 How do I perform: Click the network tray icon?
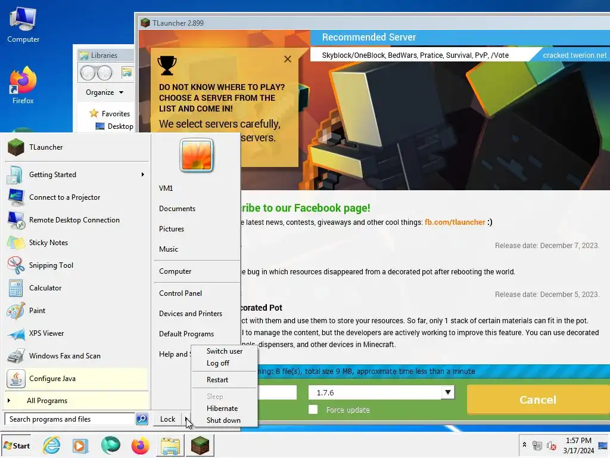tap(537, 445)
